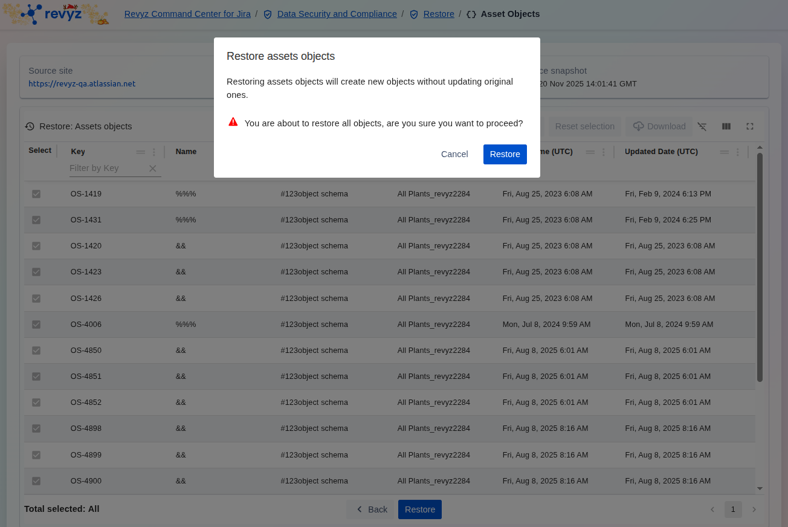Image resolution: width=788 pixels, height=527 pixels.
Task: Click the hide filters icon in table toolbar
Action: [702, 126]
